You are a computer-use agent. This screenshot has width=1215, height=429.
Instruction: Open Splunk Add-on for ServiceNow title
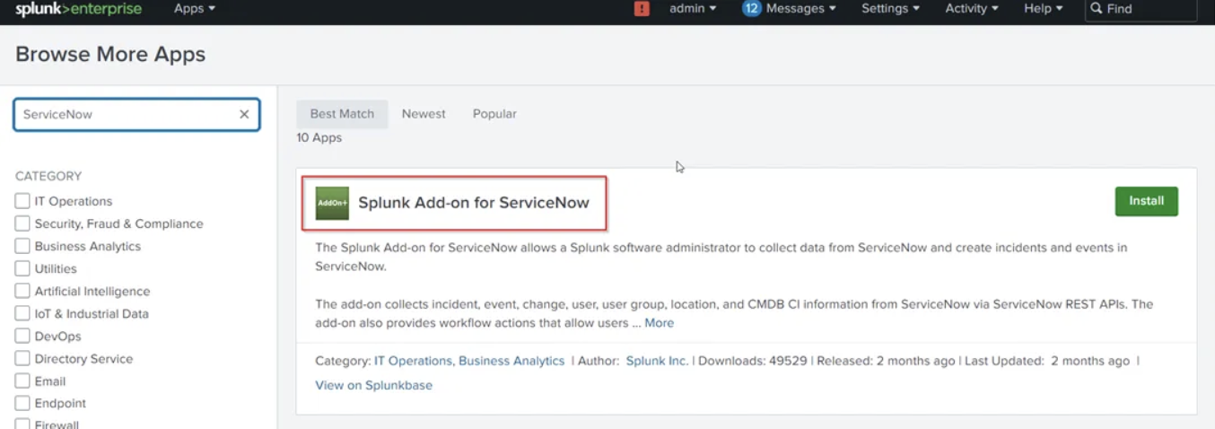tap(474, 203)
